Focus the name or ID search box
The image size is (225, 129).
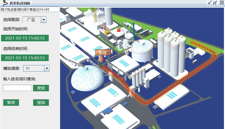click(x=17, y=88)
